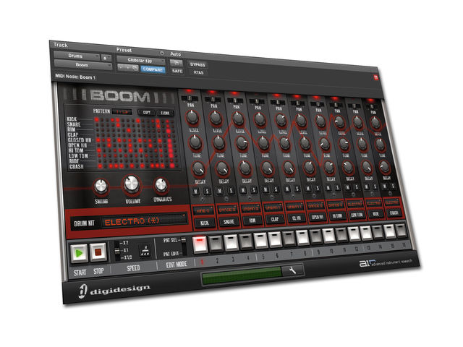This screenshot has width=463, height=347.
Task: Click the Crash channel Decay knob
Action: click(x=384, y=167)
